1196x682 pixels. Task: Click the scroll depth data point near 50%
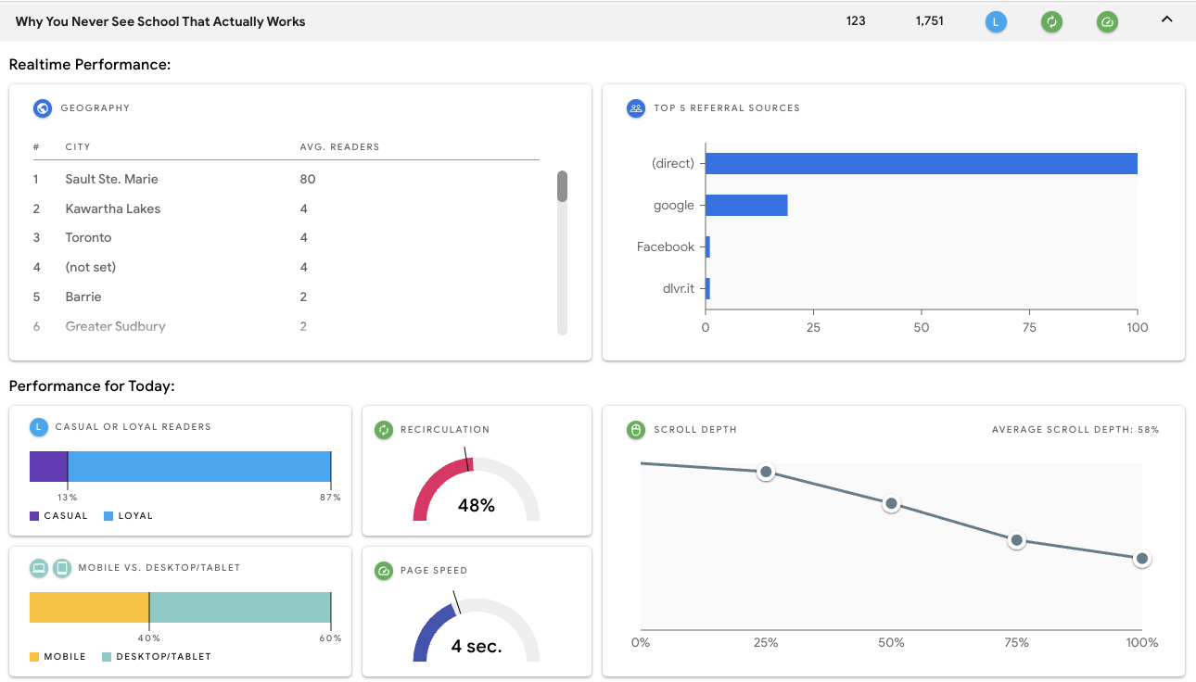click(x=891, y=504)
